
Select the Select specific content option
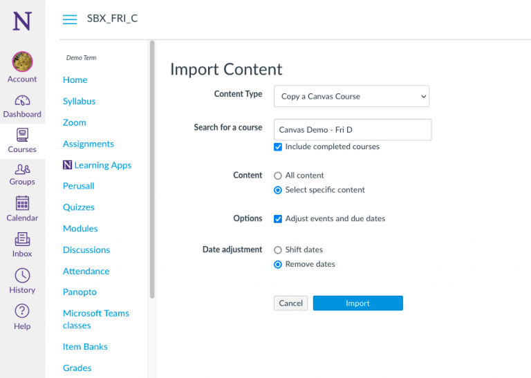point(278,190)
